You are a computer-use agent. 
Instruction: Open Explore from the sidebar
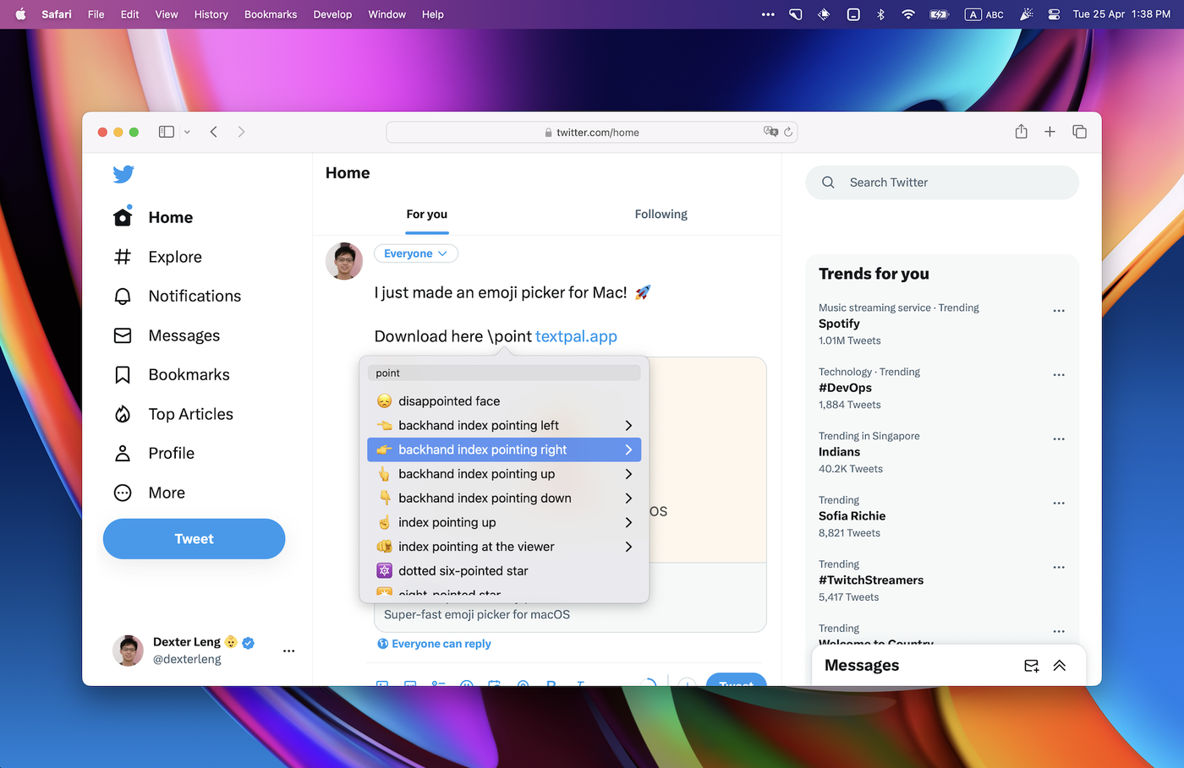pyautogui.click(x=174, y=257)
